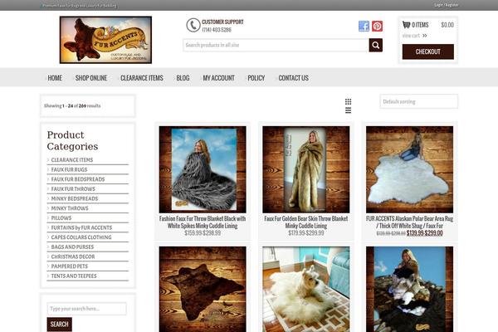
Task: Select Faux Fur Rugs category
Action: (69, 169)
